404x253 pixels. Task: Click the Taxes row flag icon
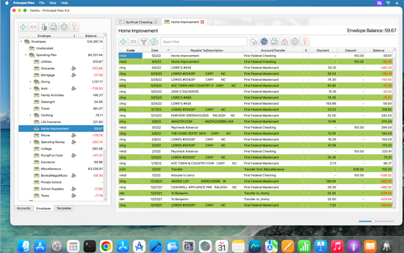[x=74, y=196]
